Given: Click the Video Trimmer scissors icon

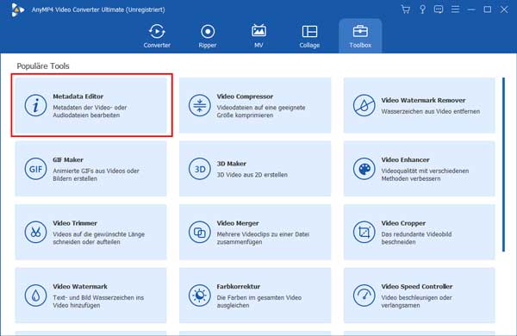Looking at the screenshot, I should [35, 232].
